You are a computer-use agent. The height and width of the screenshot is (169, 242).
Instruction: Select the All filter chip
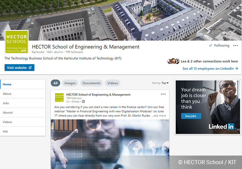(x=55, y=83)
